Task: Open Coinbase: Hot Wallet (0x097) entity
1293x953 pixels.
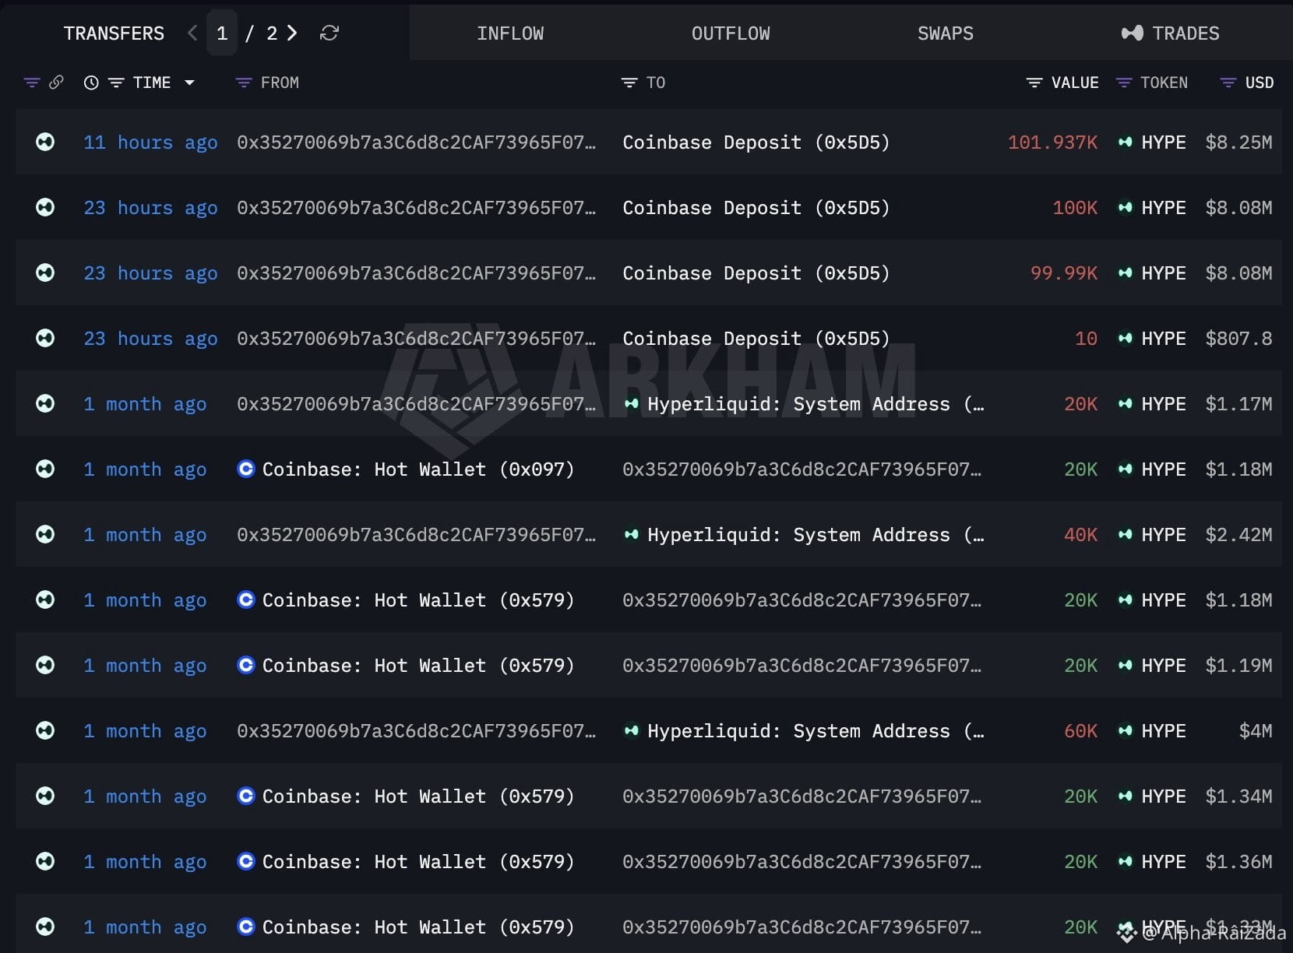Action: pos(417,469)
